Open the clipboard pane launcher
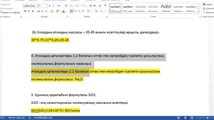Screen dimensions: 214x120 [21, 17]
